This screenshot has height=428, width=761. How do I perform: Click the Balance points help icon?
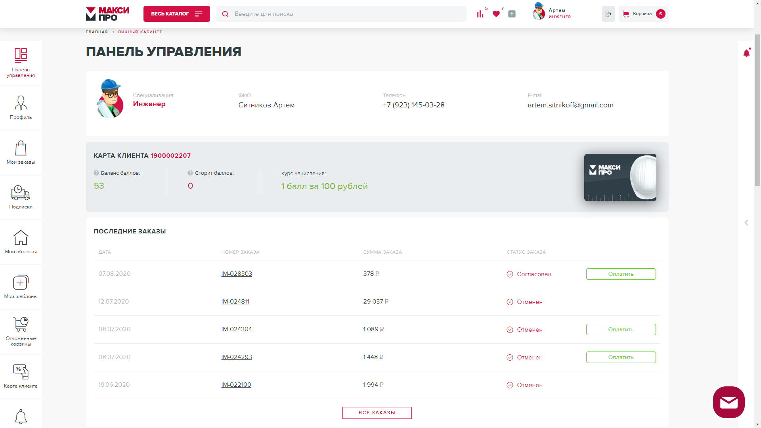click(96, 173)
